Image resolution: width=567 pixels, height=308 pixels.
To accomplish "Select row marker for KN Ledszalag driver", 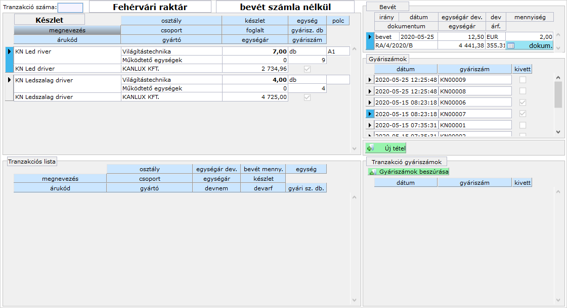I will click(9, 80).
